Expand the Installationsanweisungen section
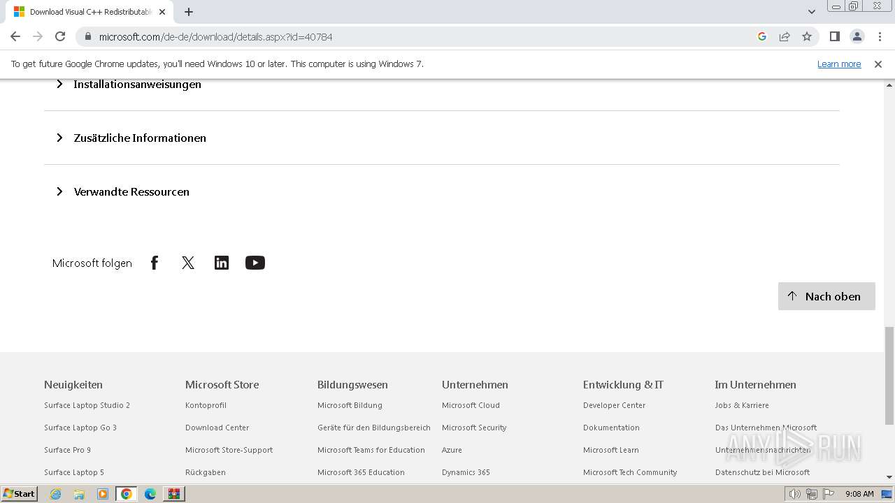The width and height of the screenshot is (895, 503). (137, 84)
